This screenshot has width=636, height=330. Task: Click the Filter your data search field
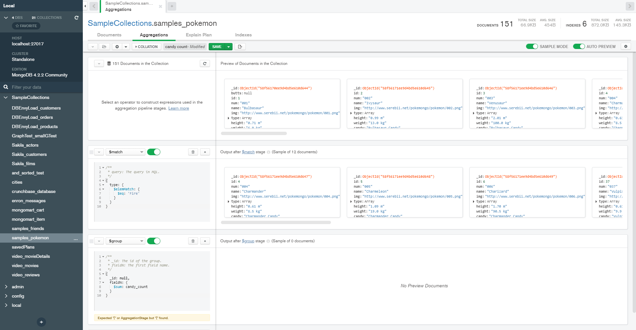[43, 87]
